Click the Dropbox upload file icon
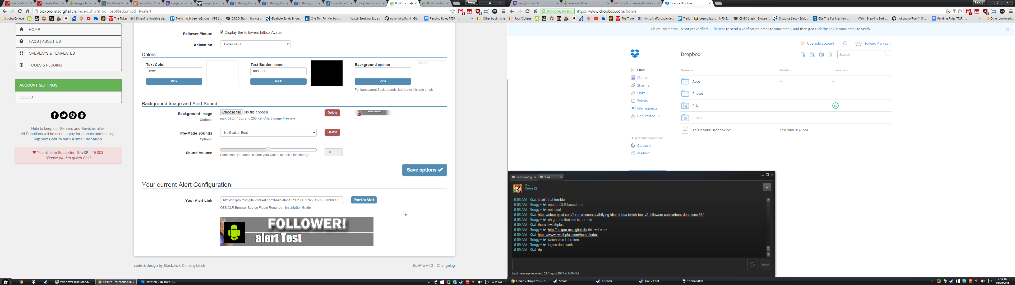 click(x=803, y=55)
